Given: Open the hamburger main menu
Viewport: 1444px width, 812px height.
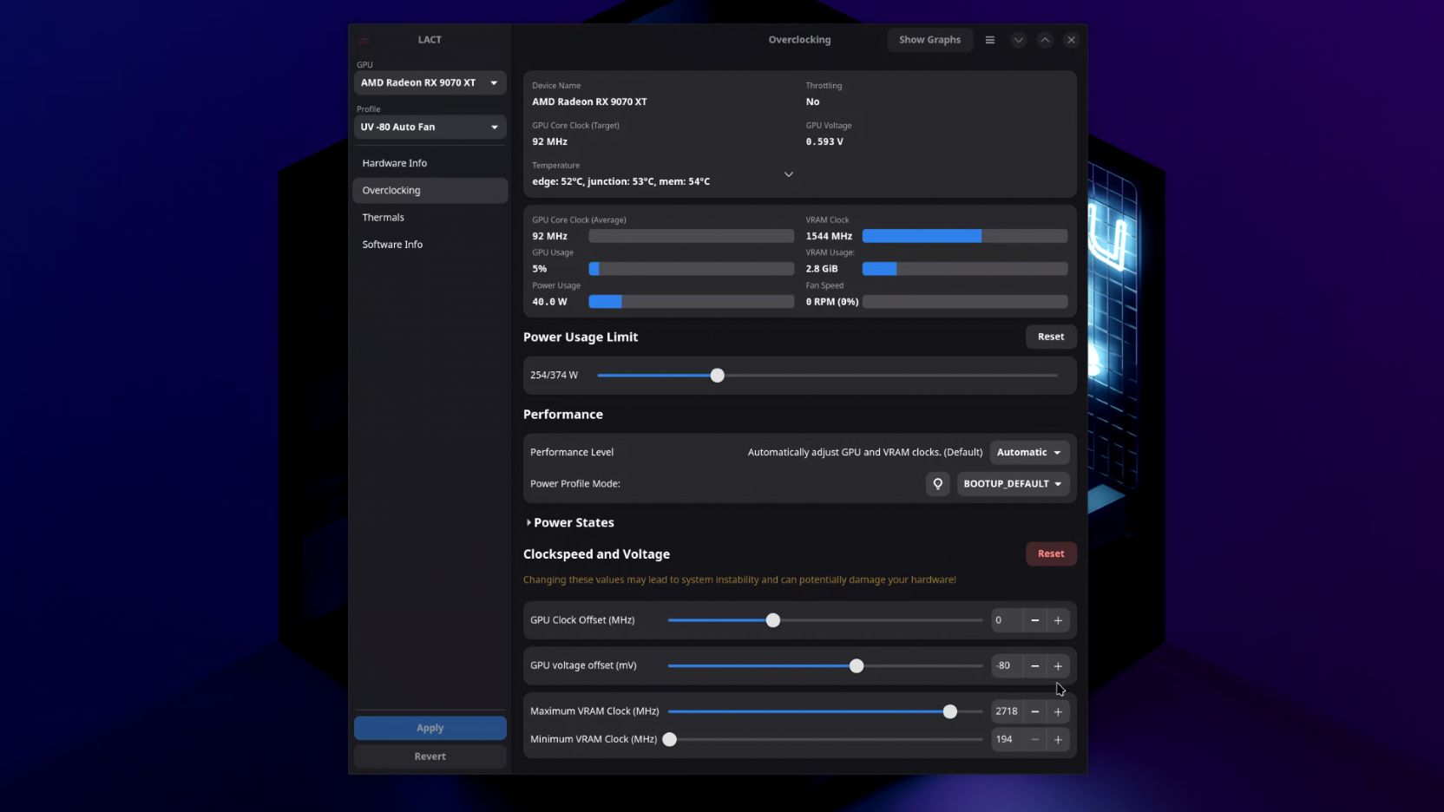Looking at the screenshot, I should [x=989, y=40].
